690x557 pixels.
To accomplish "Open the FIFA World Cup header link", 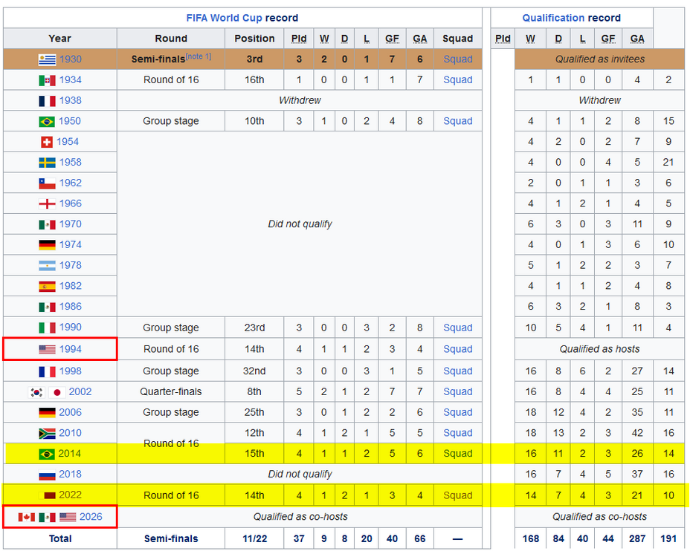I will point(224,18).
